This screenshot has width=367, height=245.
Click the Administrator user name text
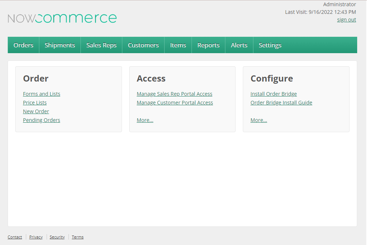click(x=339, y=4)
